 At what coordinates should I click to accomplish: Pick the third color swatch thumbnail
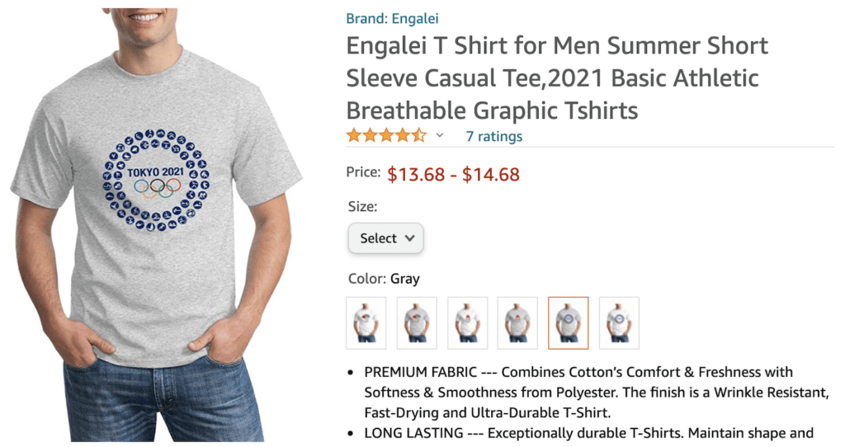[467, 322]
